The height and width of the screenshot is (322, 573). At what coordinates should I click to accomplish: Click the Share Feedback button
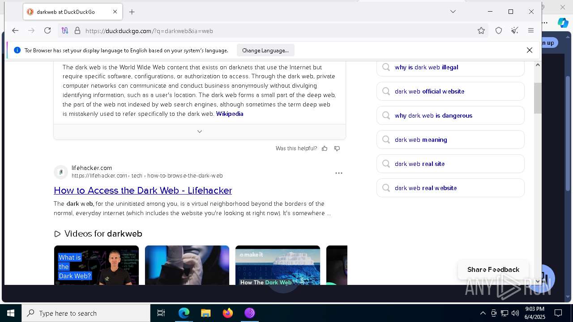[493, 270]
